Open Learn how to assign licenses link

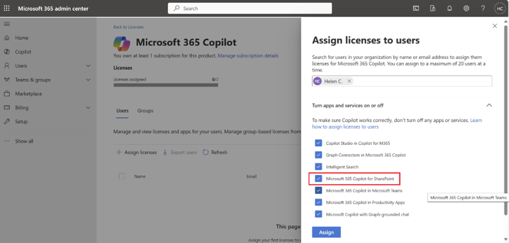pyautogui.click(x=397, y=124)
